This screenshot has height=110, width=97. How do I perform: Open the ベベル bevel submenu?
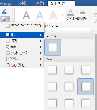[x=22, y=59]
